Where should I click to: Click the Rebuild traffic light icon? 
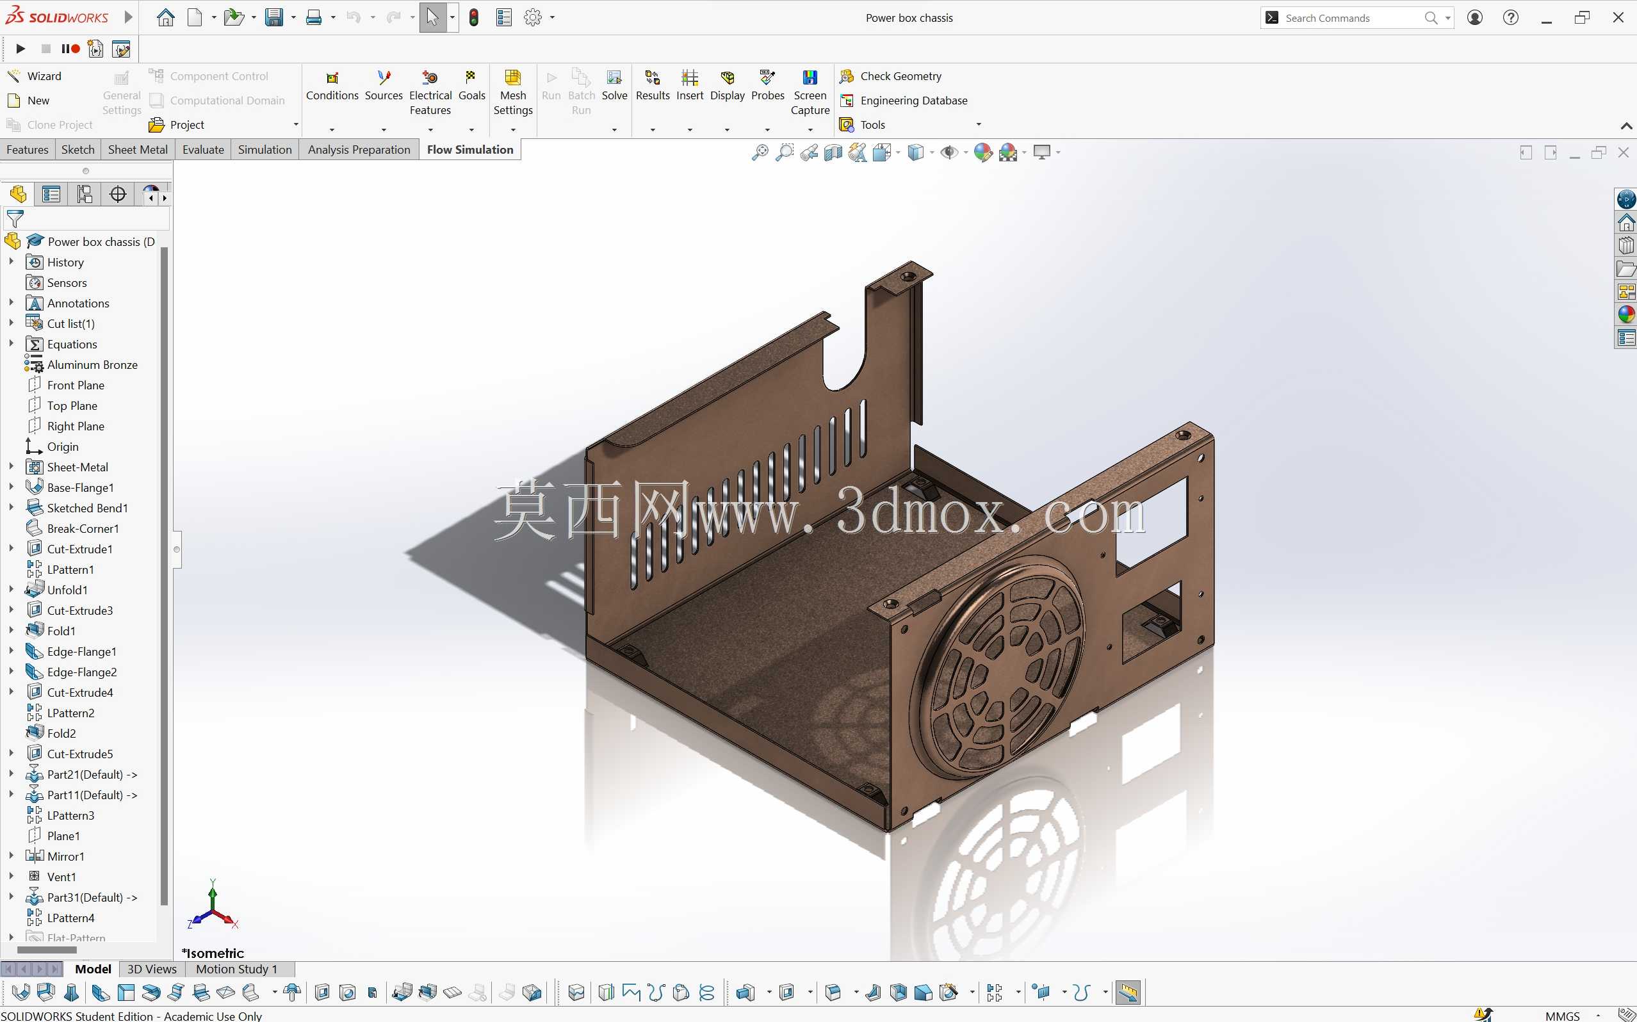tap(474, 17)
